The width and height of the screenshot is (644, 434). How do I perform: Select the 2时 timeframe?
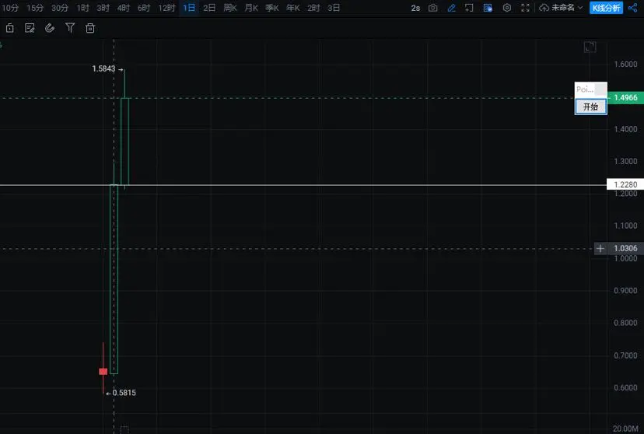pyautogui.click(x=313, y=8)
